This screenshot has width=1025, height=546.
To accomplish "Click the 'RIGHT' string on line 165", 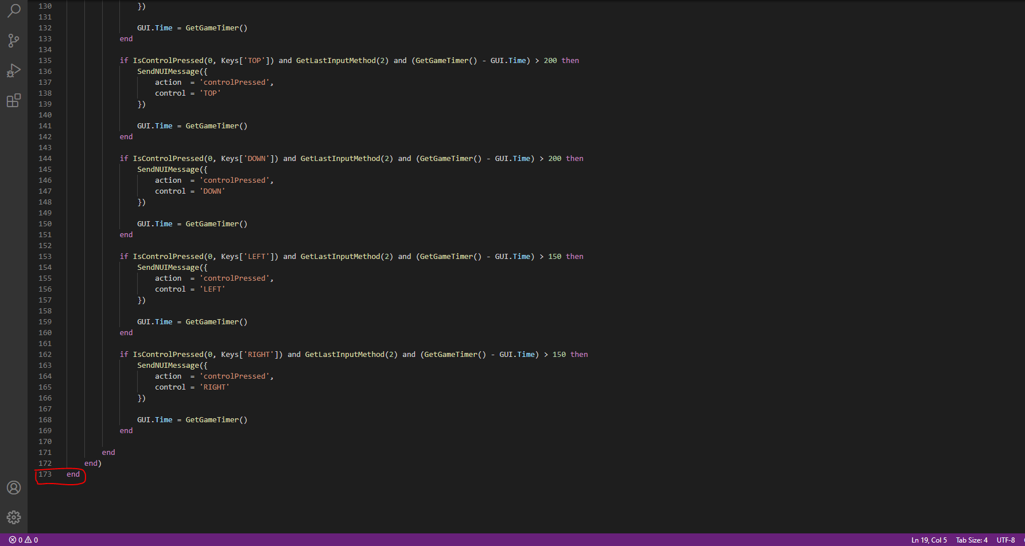I will click(215, 387).
